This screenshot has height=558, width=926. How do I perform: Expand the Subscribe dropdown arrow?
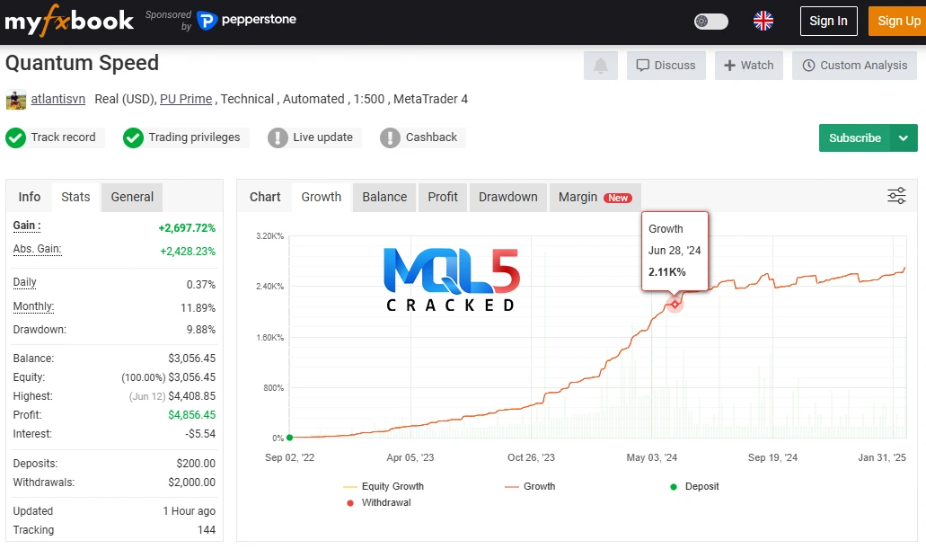click(x=904, y=138)
